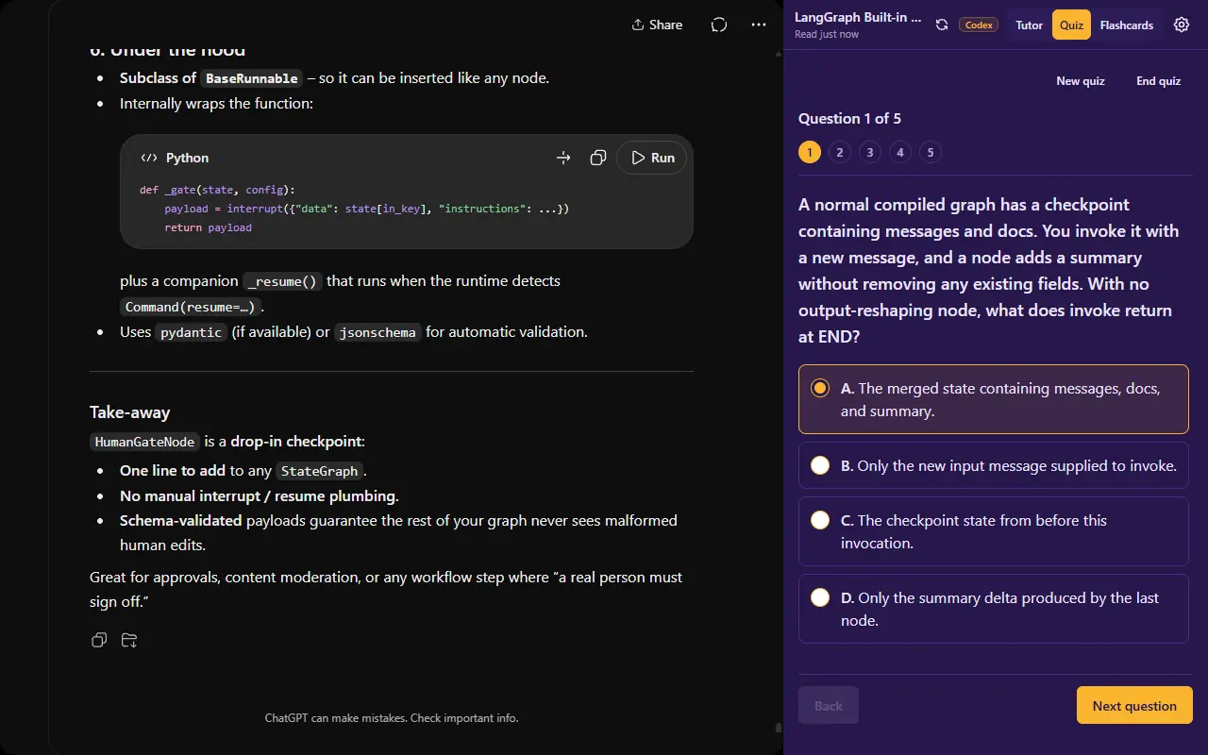Pick answer D summary delta option
The height and width of the screenshot is (755, 1208).
point(994,609)
